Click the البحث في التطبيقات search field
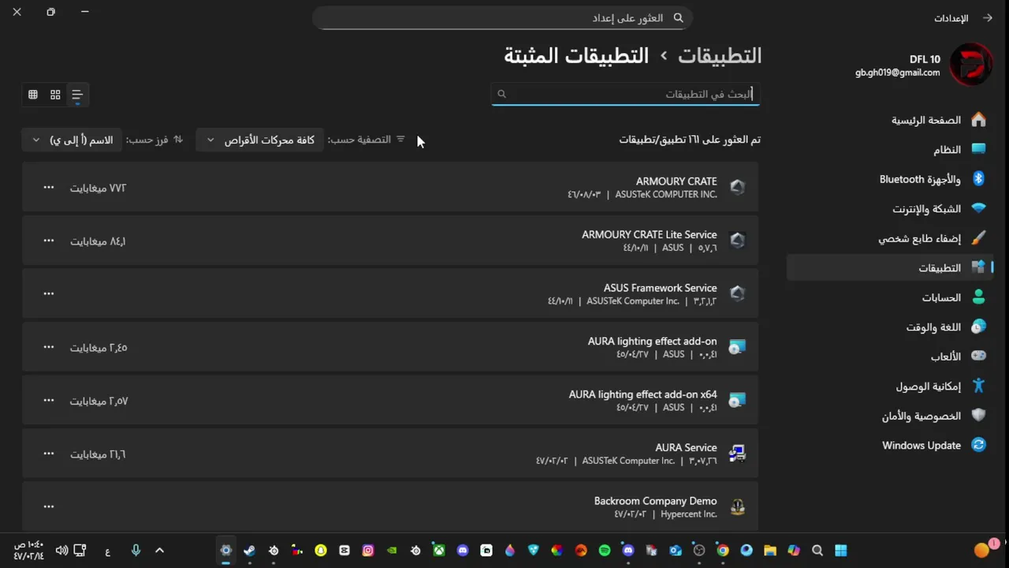The width and height of the screenshot is (1009, 568). pyautogui.click(x=626, y=94)
